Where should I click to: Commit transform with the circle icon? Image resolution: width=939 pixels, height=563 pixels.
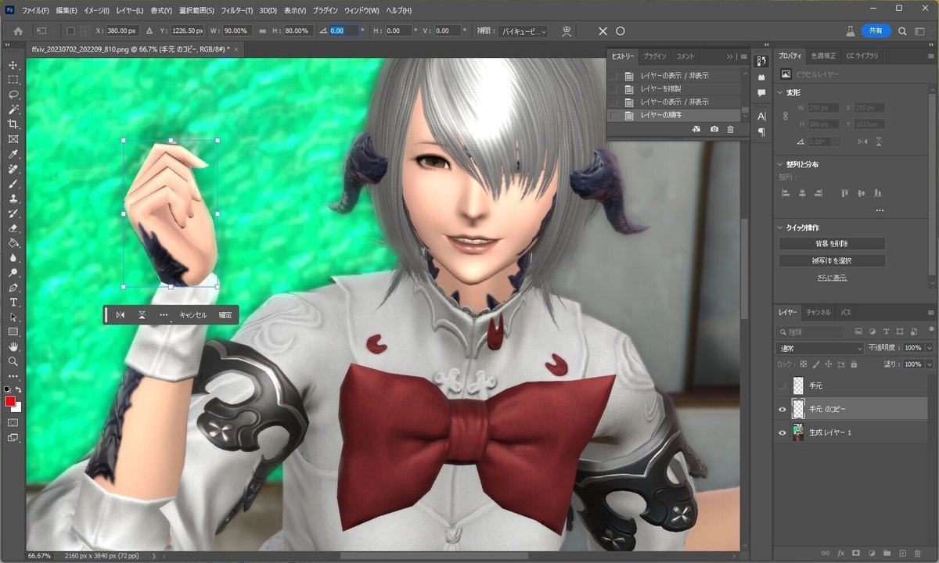[x=621, y=31]
